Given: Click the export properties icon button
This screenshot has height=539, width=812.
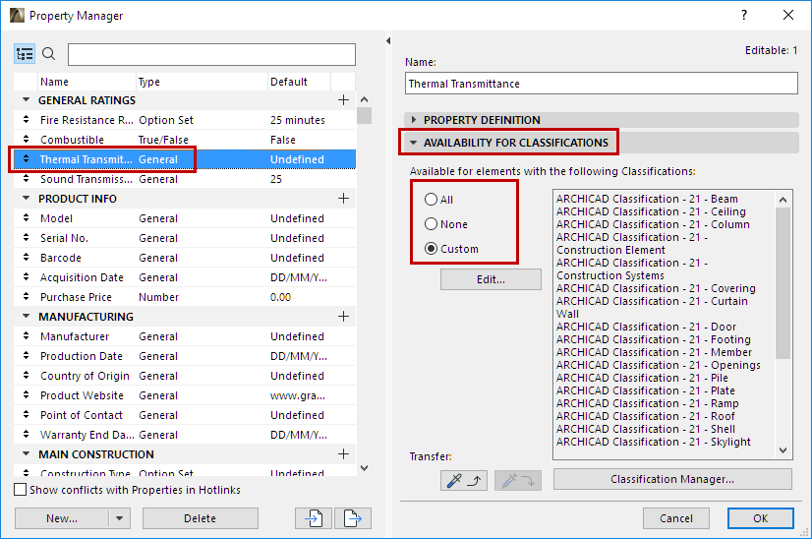Looking at the screenshot, I should pos(353,518).
